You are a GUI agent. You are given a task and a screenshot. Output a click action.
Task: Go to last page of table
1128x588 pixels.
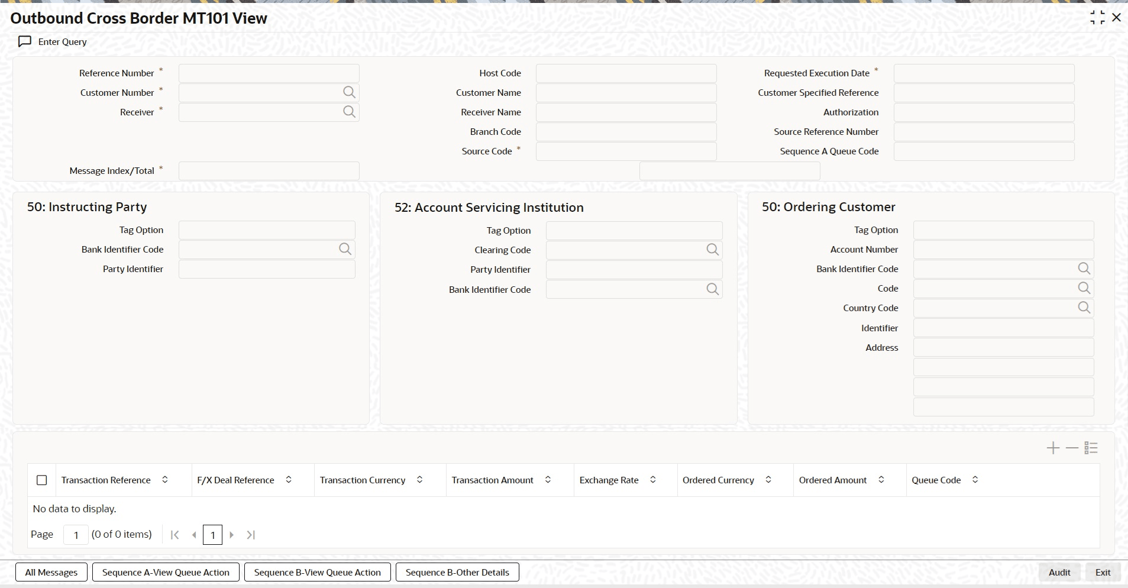pyautogui.click(x=251, y=535)
